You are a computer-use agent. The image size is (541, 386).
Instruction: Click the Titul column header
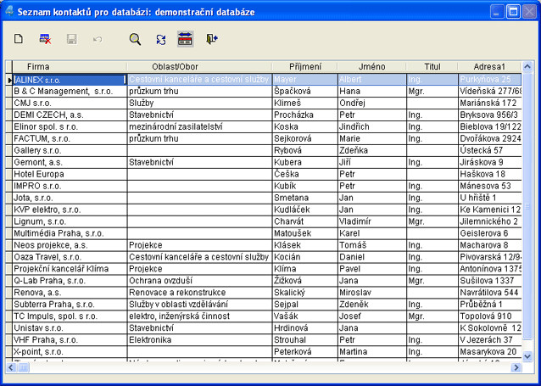point(432,67)
